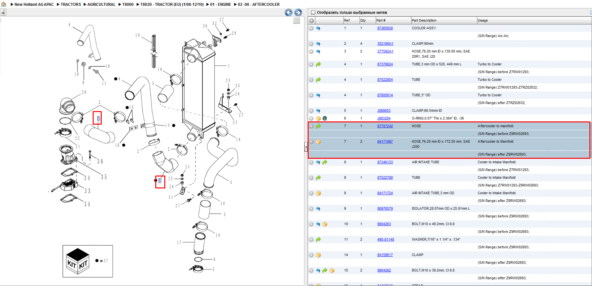Click globe icon on O-RING row
This screenshot has height=286, width=592.
click(325, 119)
